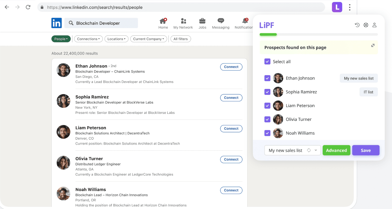This screenshot has height=209, width=392.
Task: Open the Messaging icon
Action: point(221,23)
